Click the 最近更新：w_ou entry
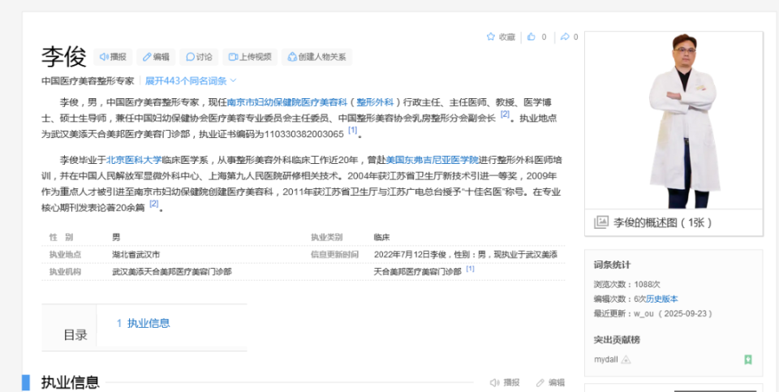 click(654, 313)
